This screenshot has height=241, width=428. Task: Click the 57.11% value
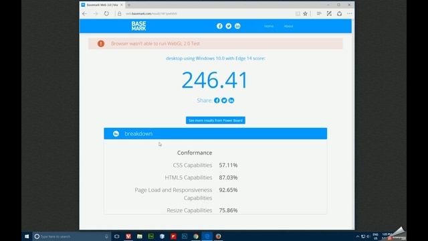pyautogui.click(x=228, y=165)
